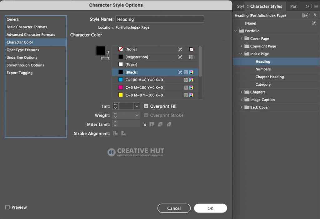Click the Miter Join icon

coord(152,124)
